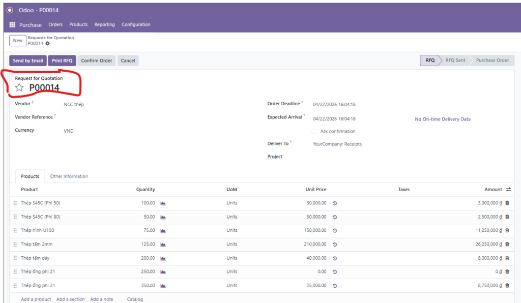
Task: Switch to the Other Information tab
Action: 69,176
